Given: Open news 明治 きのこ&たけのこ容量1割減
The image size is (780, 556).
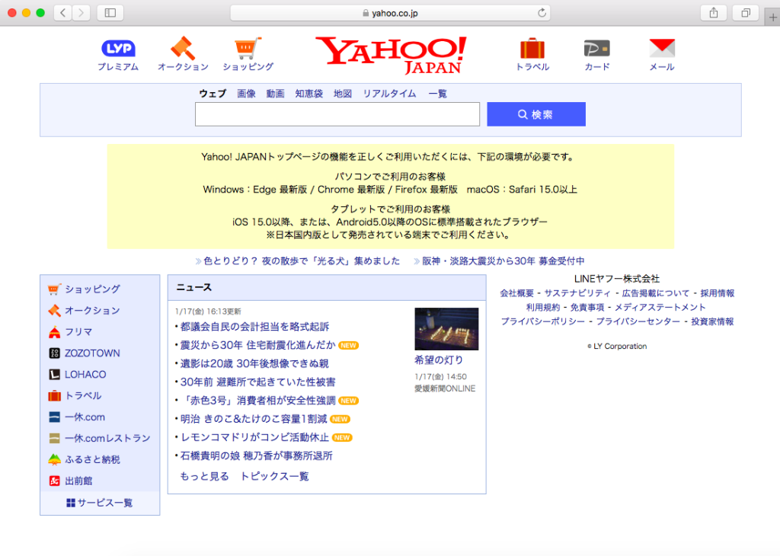Looking at the screenshot, I should coord(254,419).
